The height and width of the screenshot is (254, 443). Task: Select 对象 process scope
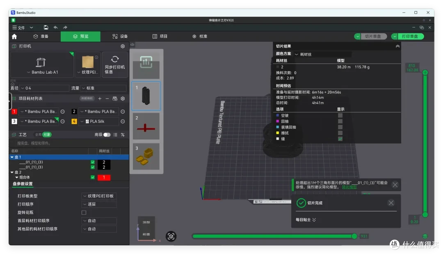pyautogui.click(x=47, y=135)
